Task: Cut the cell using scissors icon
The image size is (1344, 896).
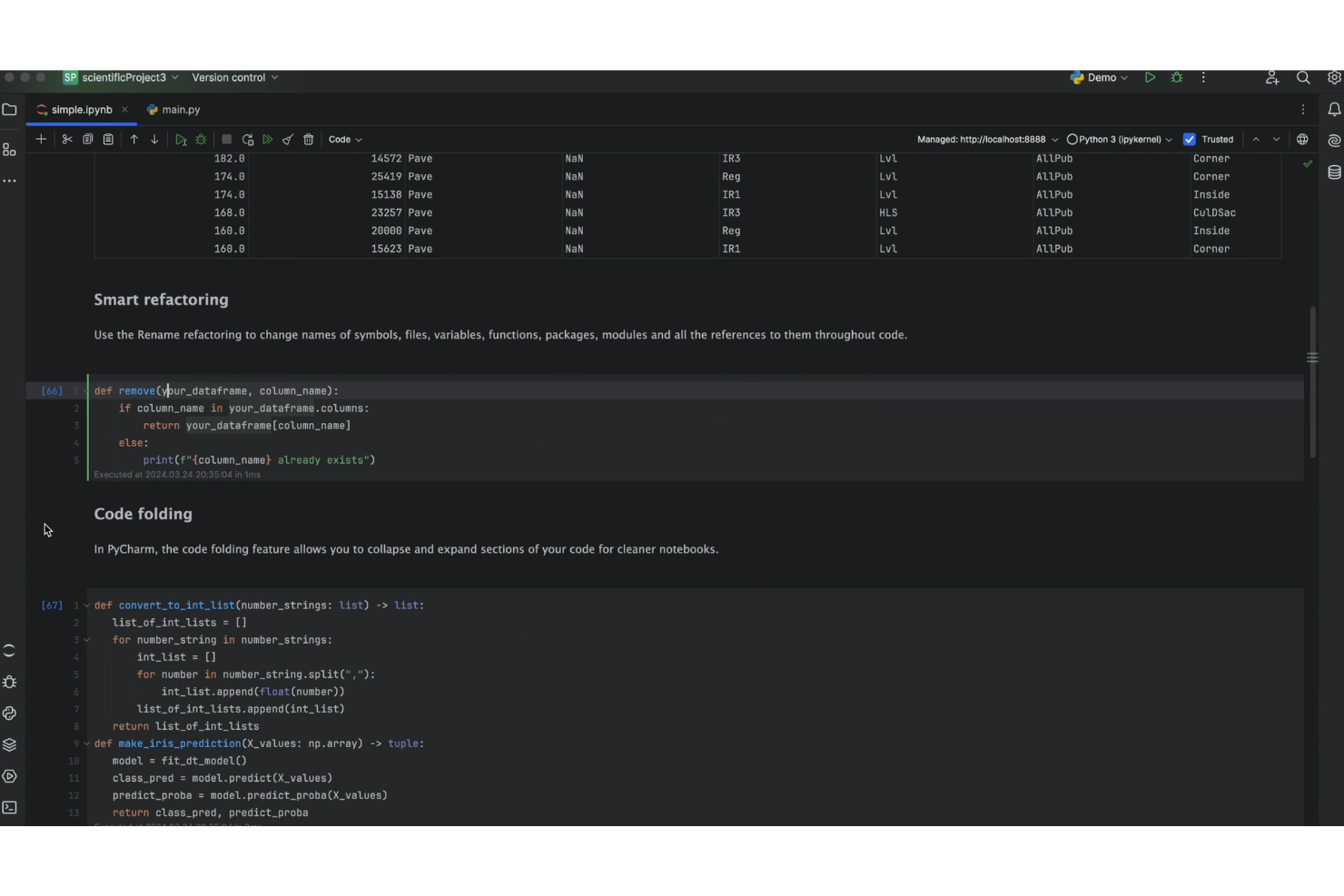Action: click(67, 140)
